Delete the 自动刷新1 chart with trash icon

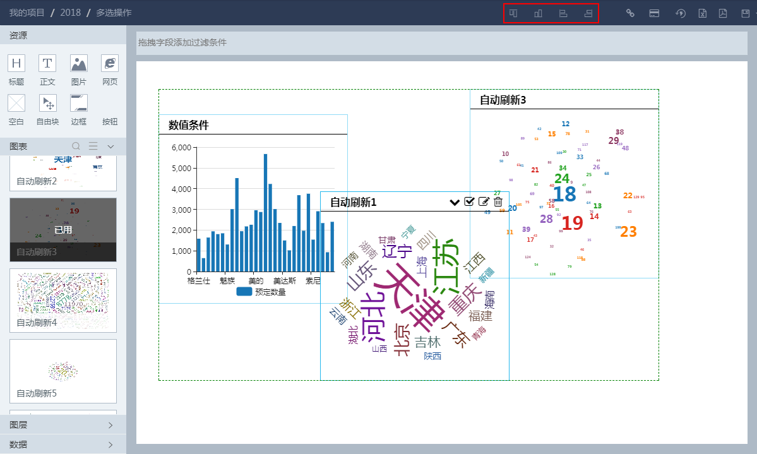tap(498, 201)
